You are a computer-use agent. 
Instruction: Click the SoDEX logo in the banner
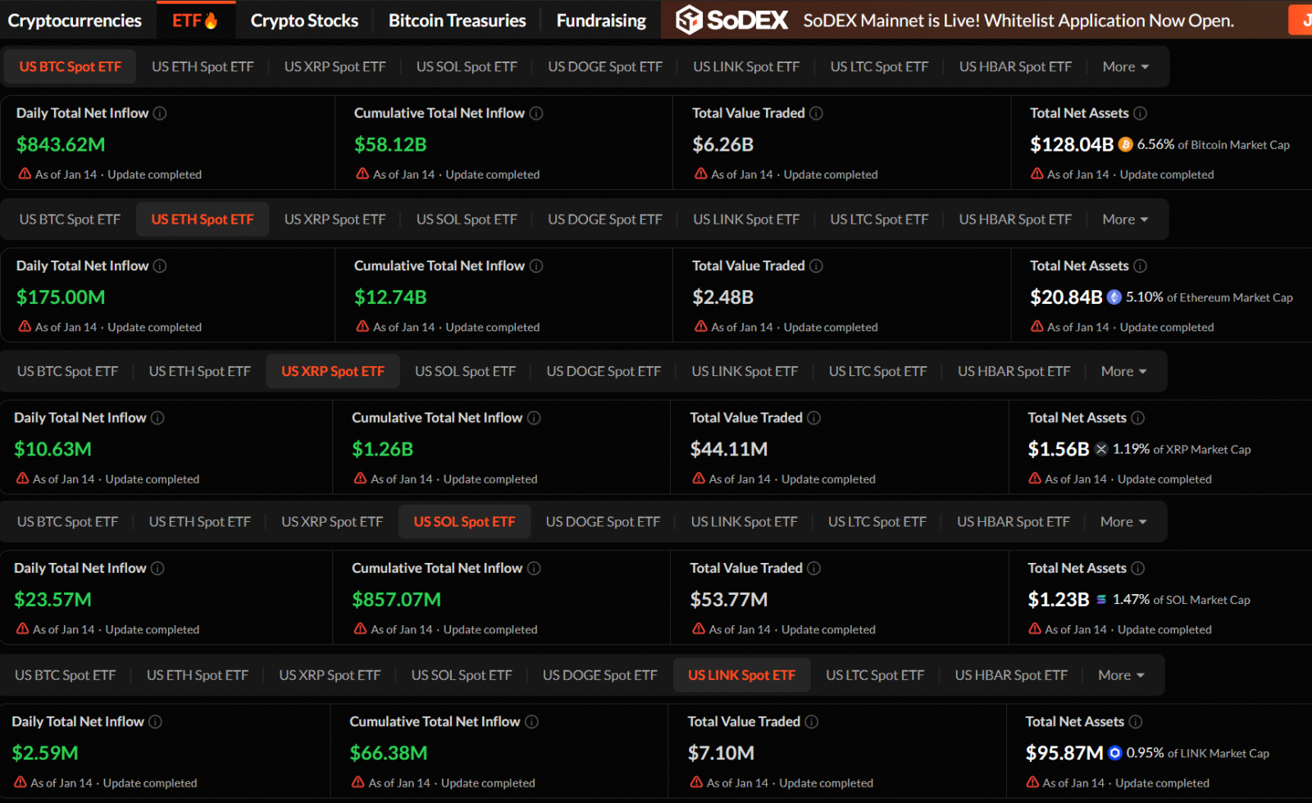pyautogui.click(x=731, y=20)
